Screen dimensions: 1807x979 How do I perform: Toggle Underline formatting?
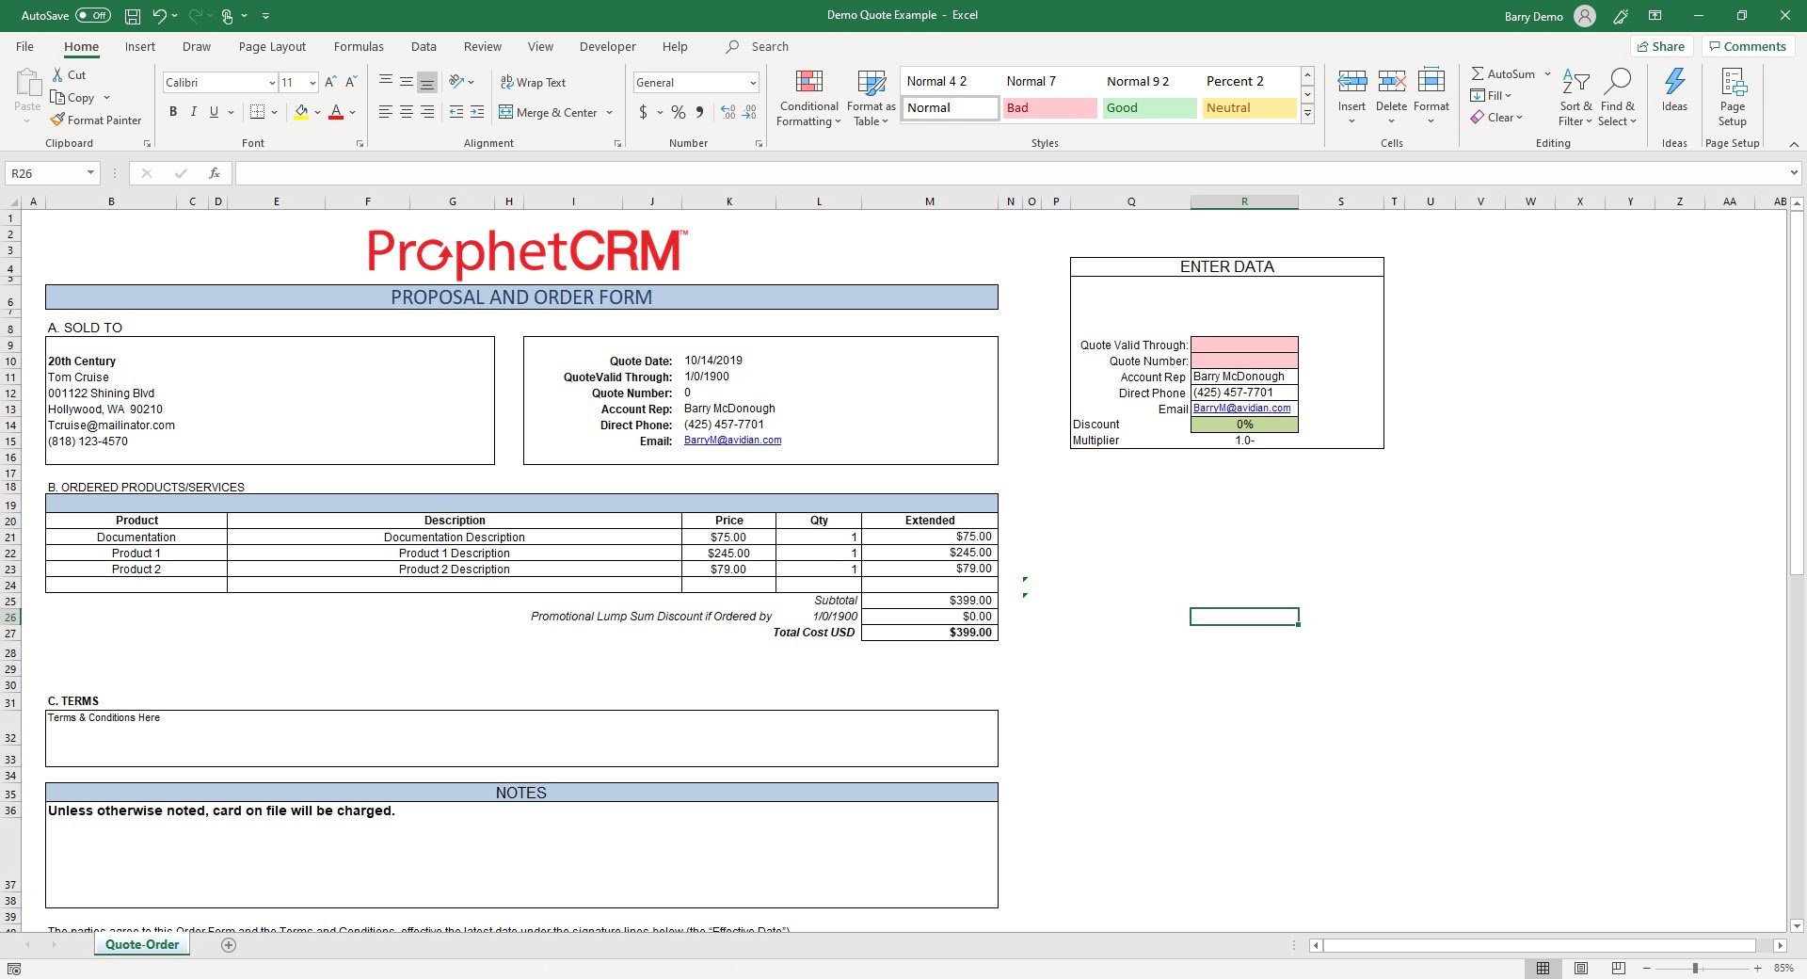click(x=214, y=112)
